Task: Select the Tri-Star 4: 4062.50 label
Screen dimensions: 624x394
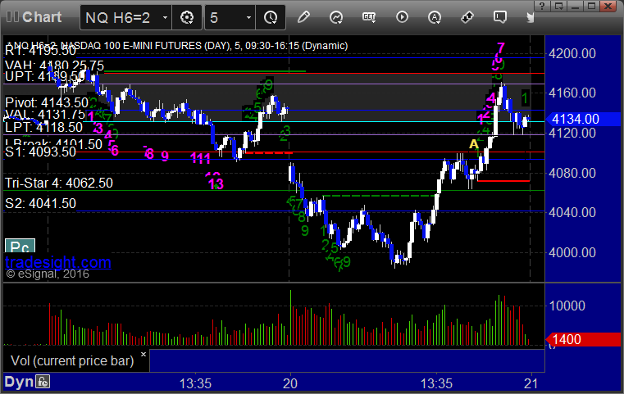Action: (x=59, y=183)
